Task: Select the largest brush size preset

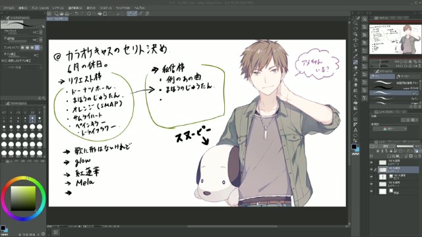Action: point(40,153)
